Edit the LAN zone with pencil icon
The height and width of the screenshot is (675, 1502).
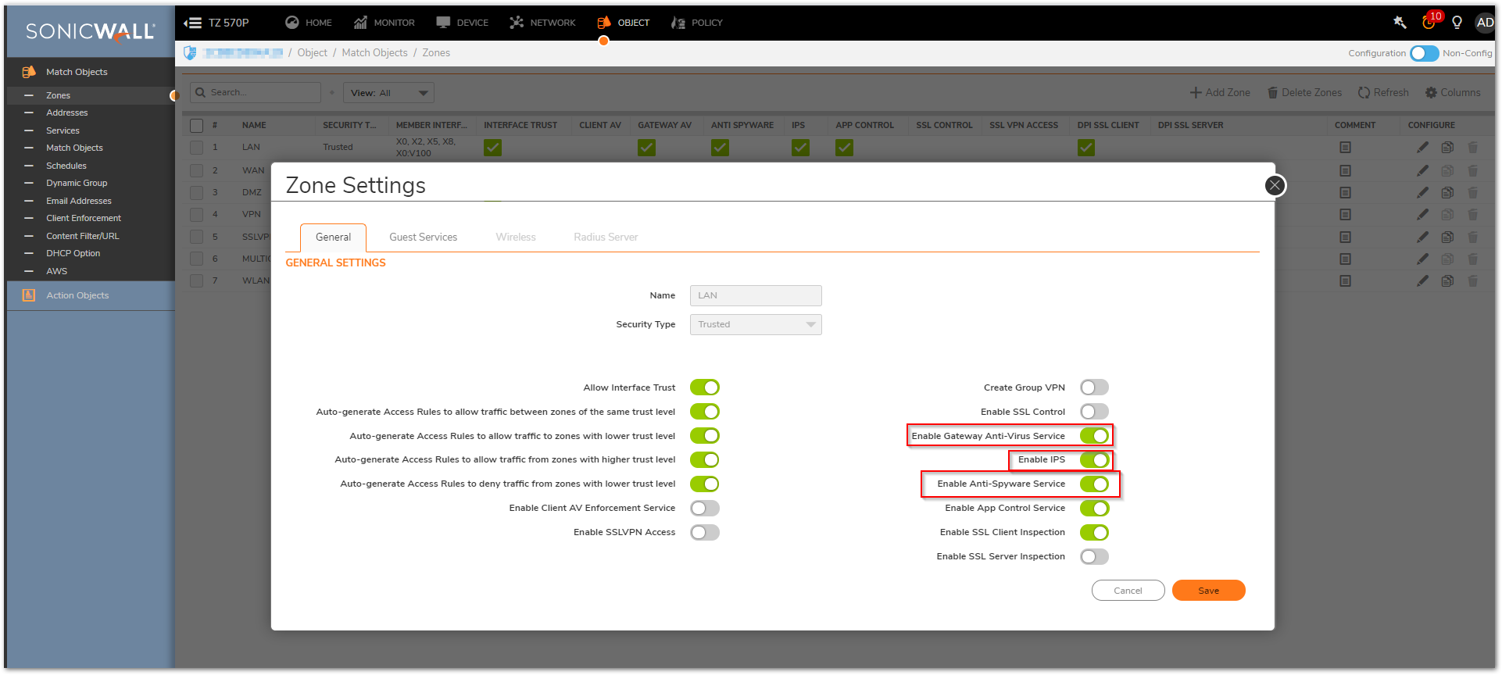1422,147
